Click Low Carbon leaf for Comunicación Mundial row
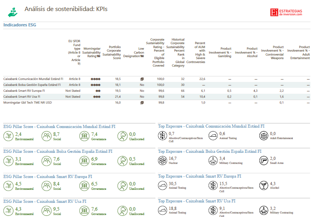The height and width of the screenshot is (217, 312). tap(142, 79)
